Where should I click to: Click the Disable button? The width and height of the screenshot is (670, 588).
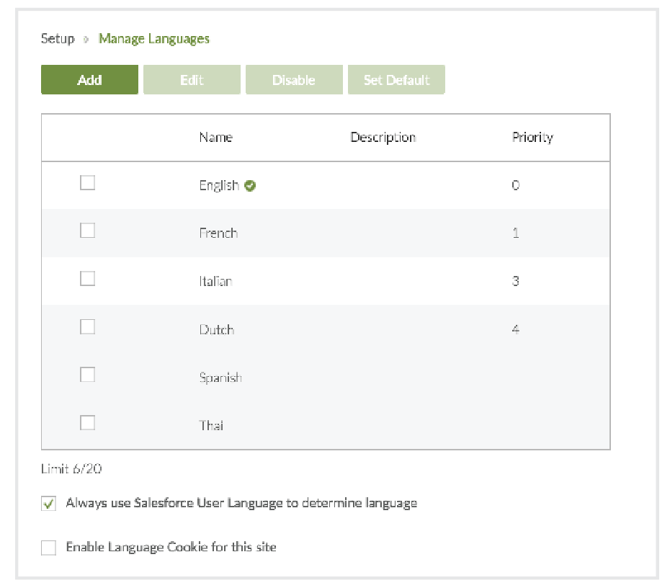pyautogui.click(x=294, y=80)
